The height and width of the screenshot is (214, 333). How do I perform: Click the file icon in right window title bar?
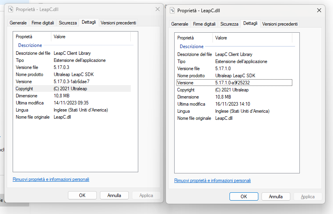(x=172, y=10)
